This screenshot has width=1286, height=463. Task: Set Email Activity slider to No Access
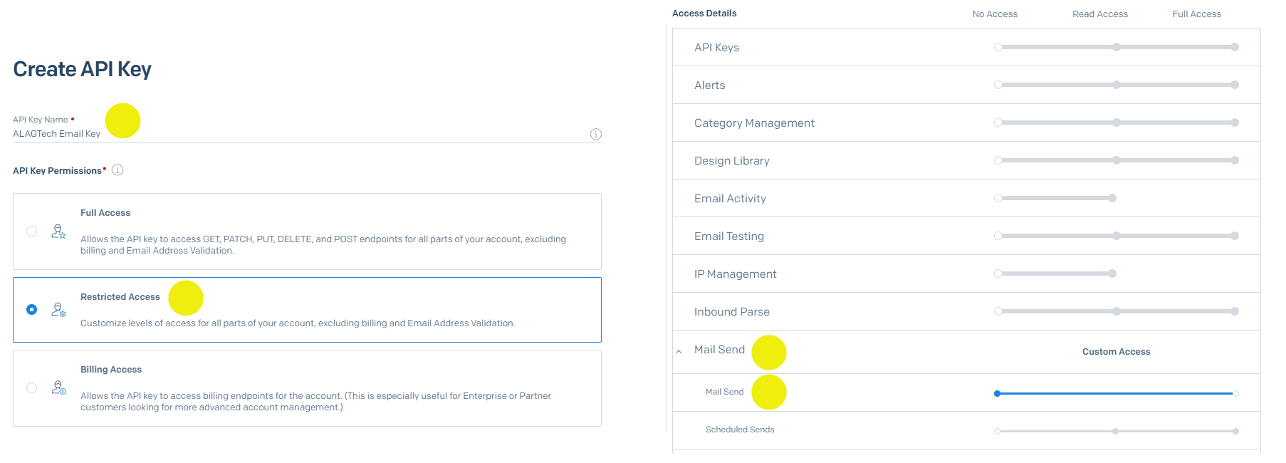998,198
